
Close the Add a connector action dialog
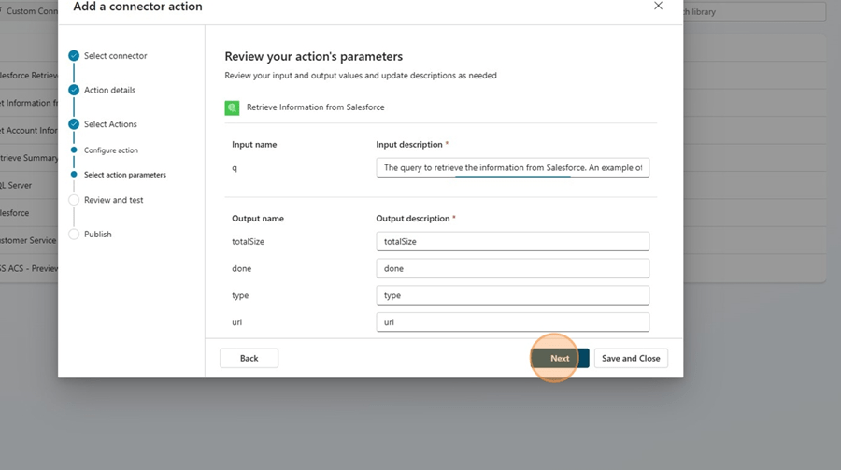tap(658, 7)
